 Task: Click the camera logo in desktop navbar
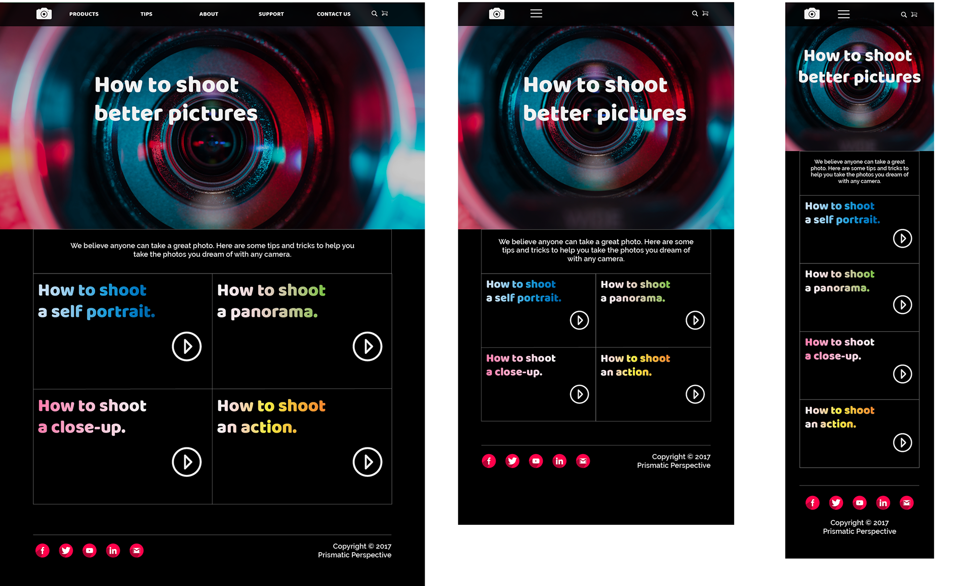(x=44, y=14)
